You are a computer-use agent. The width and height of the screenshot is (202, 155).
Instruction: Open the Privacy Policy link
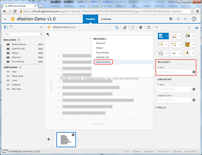pyautogui.click(x=190, y=152)
